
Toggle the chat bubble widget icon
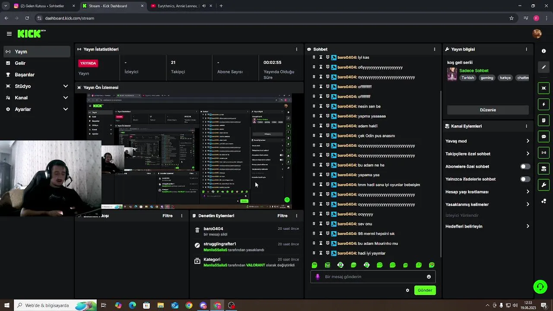click(543, 136)
